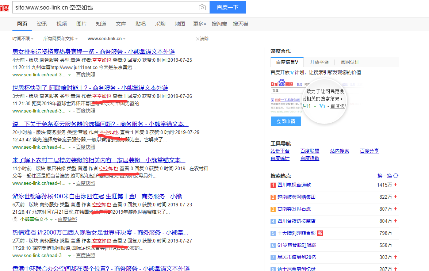Select the 官网认证 tab

pos(350,62)
